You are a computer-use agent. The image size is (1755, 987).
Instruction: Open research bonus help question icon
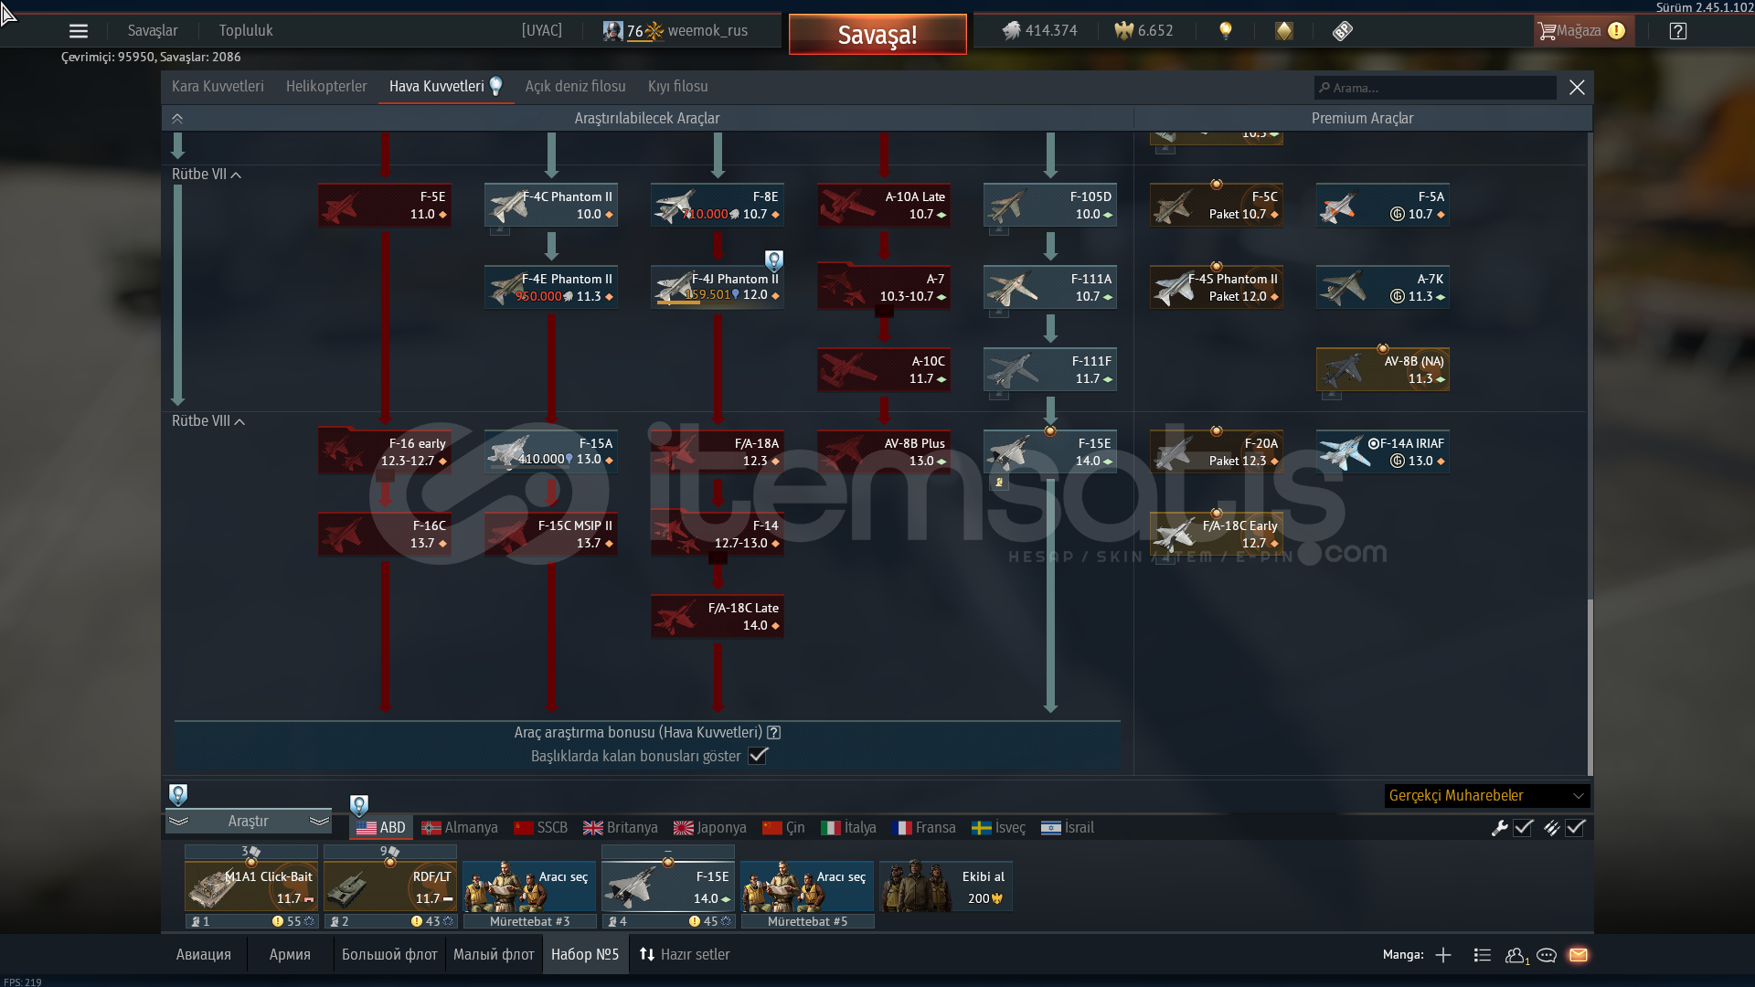click(x=774, y=733)
